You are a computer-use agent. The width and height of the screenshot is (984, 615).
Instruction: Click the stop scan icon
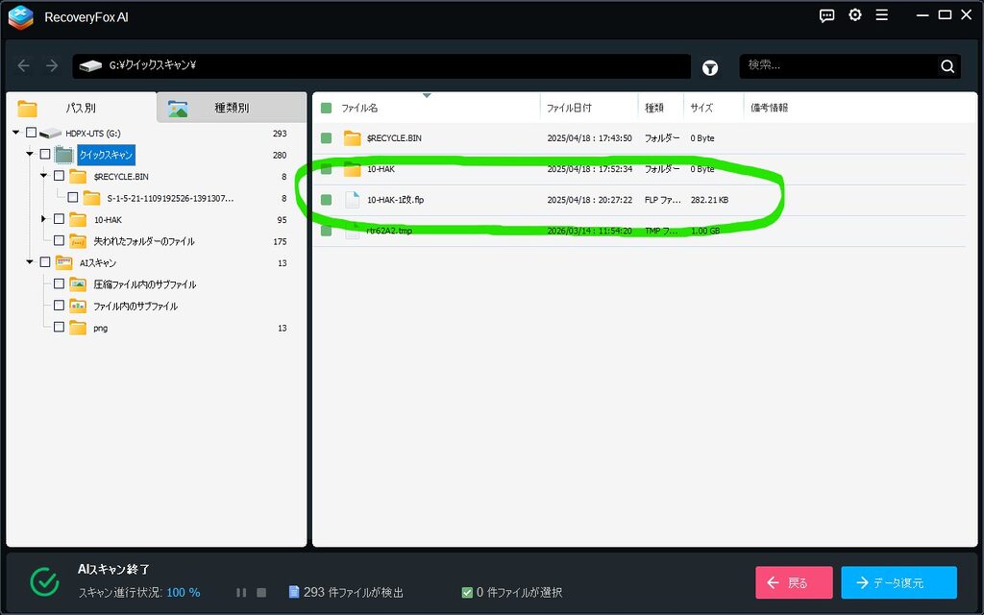point(261,592)
